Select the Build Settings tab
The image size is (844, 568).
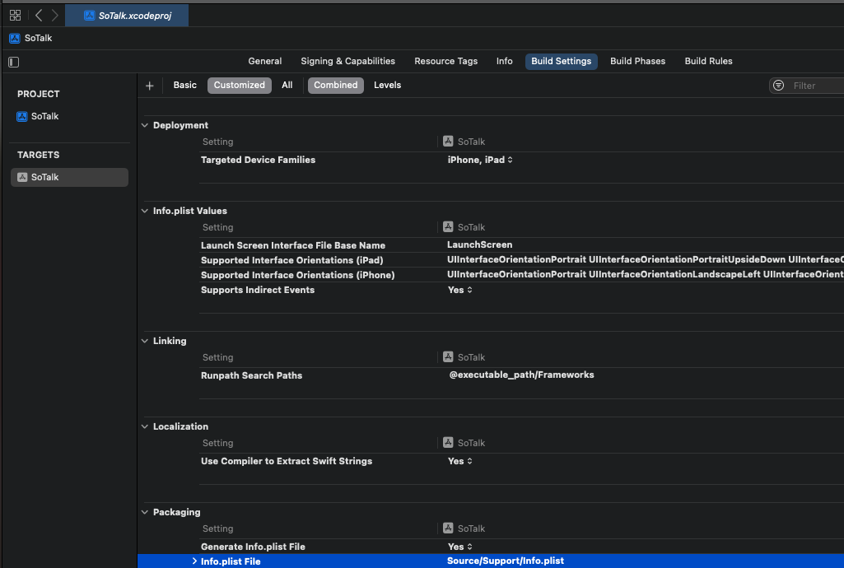pyautogui.click(x=562, y=61)
